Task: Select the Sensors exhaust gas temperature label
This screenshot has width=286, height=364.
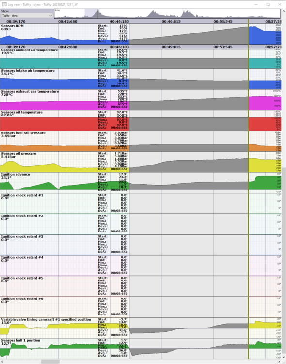Action: [30, 91]
